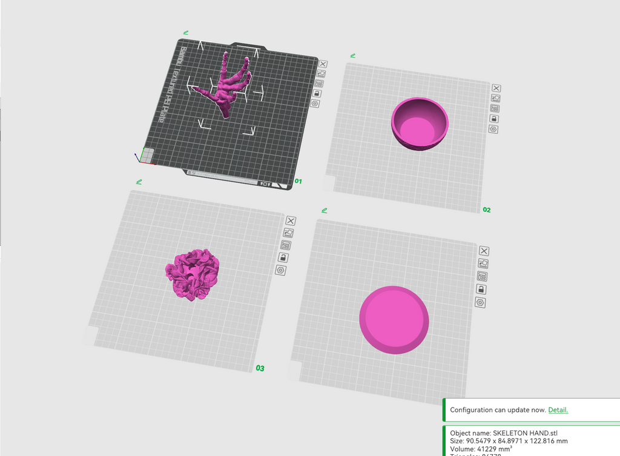Auto orient icon beside the disc plate
The image size is (620, 456).
point(483,263)
